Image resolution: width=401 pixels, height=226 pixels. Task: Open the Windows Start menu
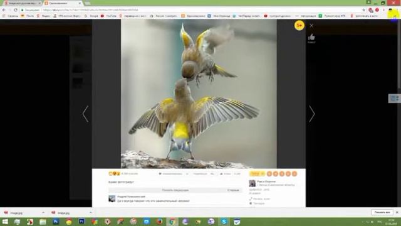coord(4,222)
